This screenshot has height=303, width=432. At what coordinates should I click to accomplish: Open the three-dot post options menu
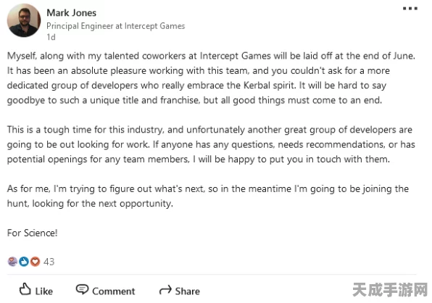click(x=410, y=9)
